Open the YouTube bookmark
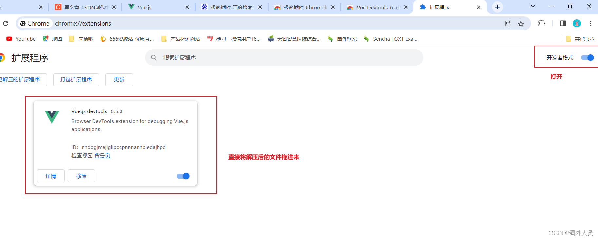598x239 pixels. [x=21, y=39]
